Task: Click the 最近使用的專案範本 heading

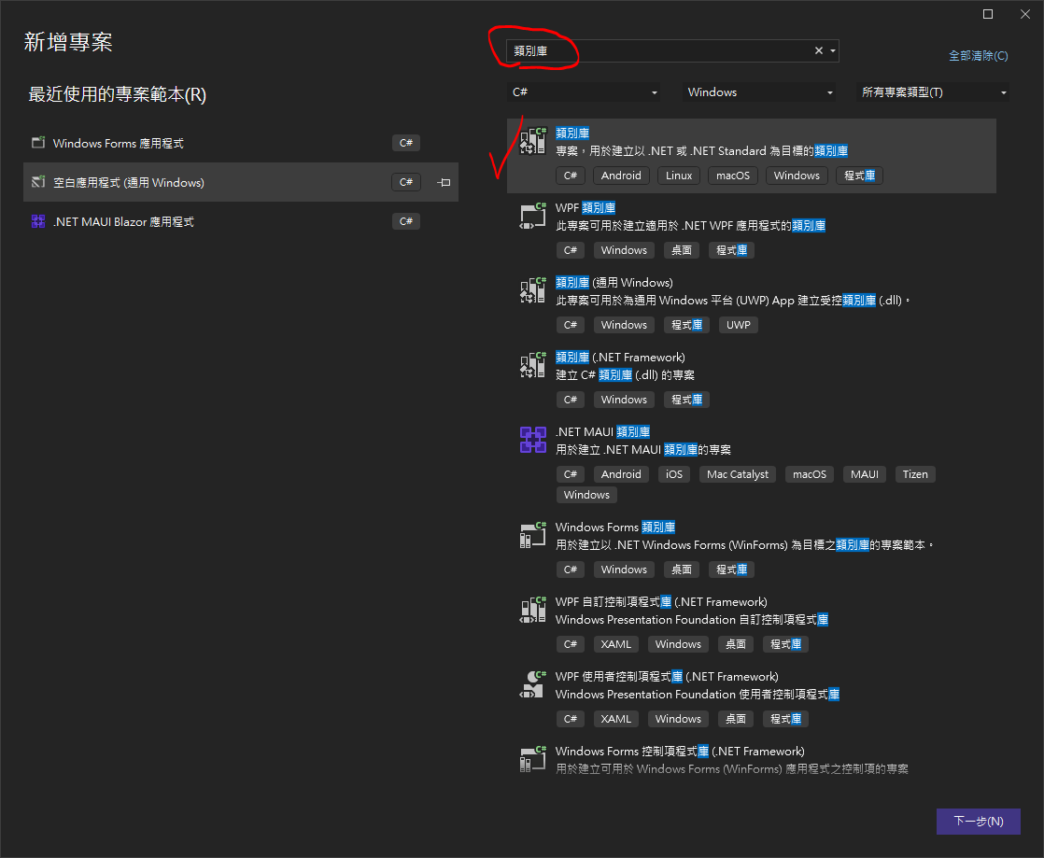Action: pyautogui.click(x=117, y=94)
